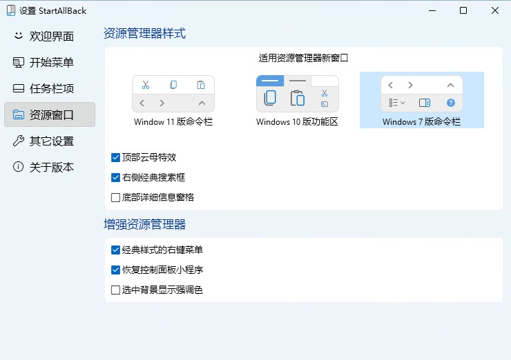Switch to the 其它设置 page
Viewport: 511px width, 360px height.
[51, 141]
